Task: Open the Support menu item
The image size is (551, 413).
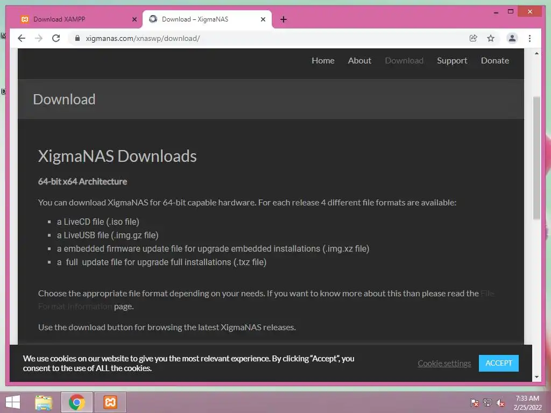Action: (x=452, y=60)
